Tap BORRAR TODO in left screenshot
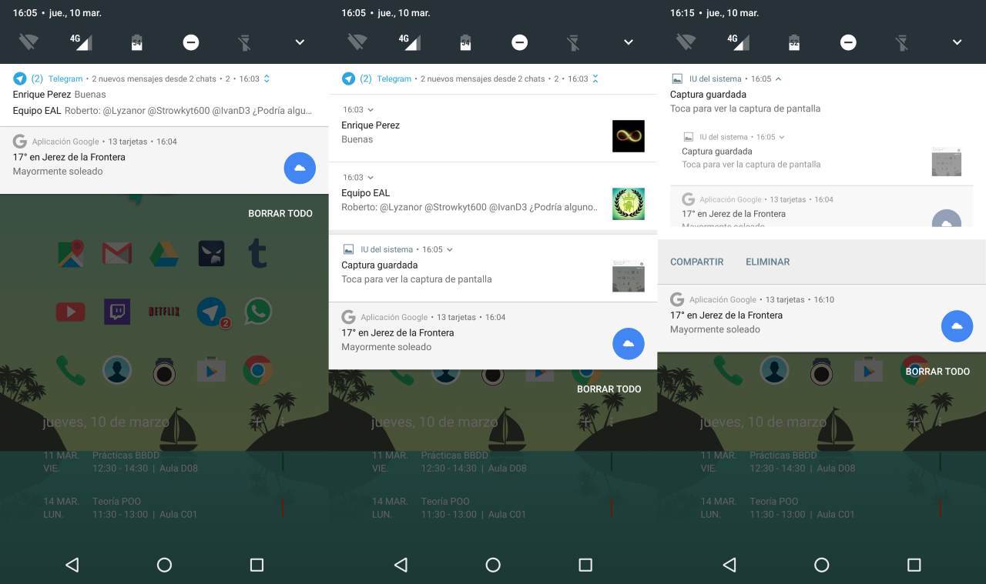 (x=280, y=213)
